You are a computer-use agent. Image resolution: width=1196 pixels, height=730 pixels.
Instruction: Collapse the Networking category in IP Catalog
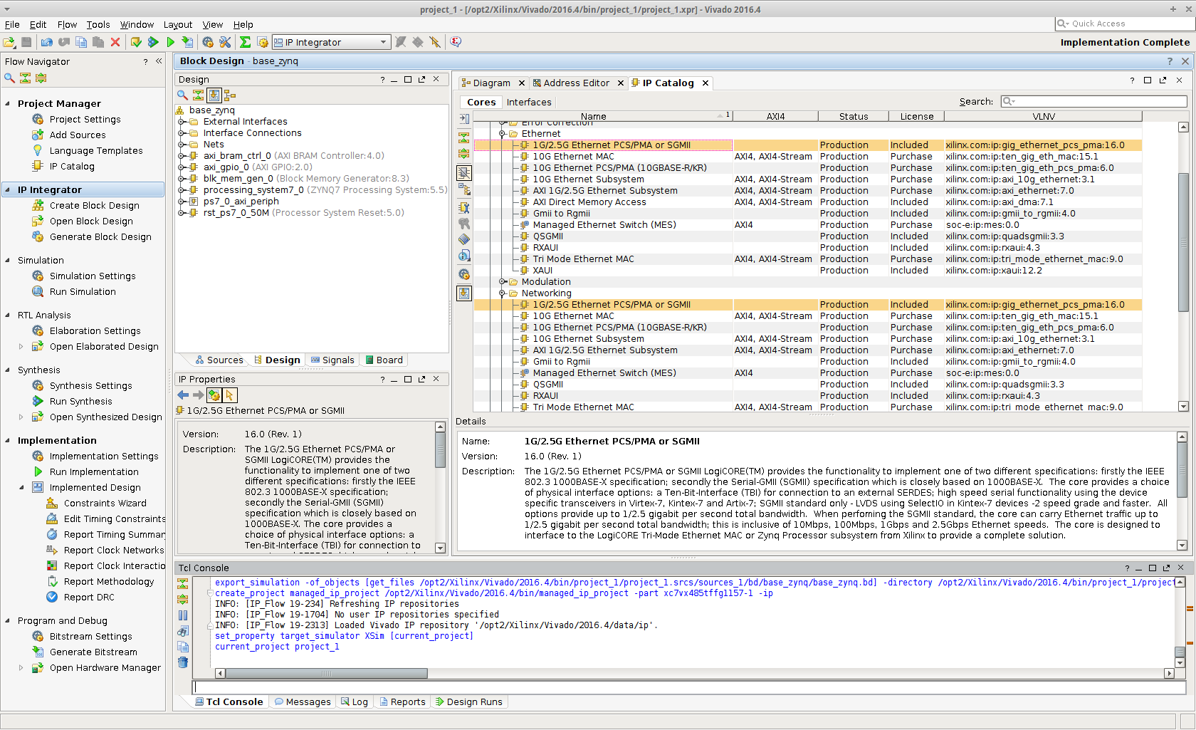502,293
